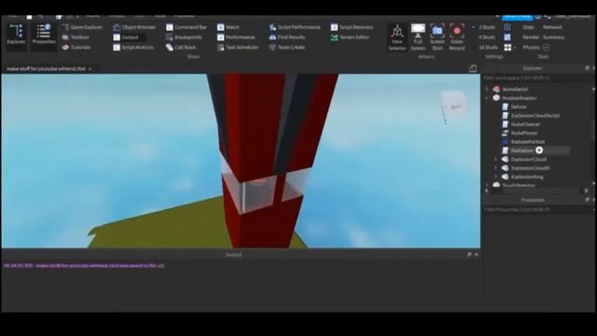Close the Output panel
Image resolution: width=597 pixels, height=336 pixels.
point(477,255)
